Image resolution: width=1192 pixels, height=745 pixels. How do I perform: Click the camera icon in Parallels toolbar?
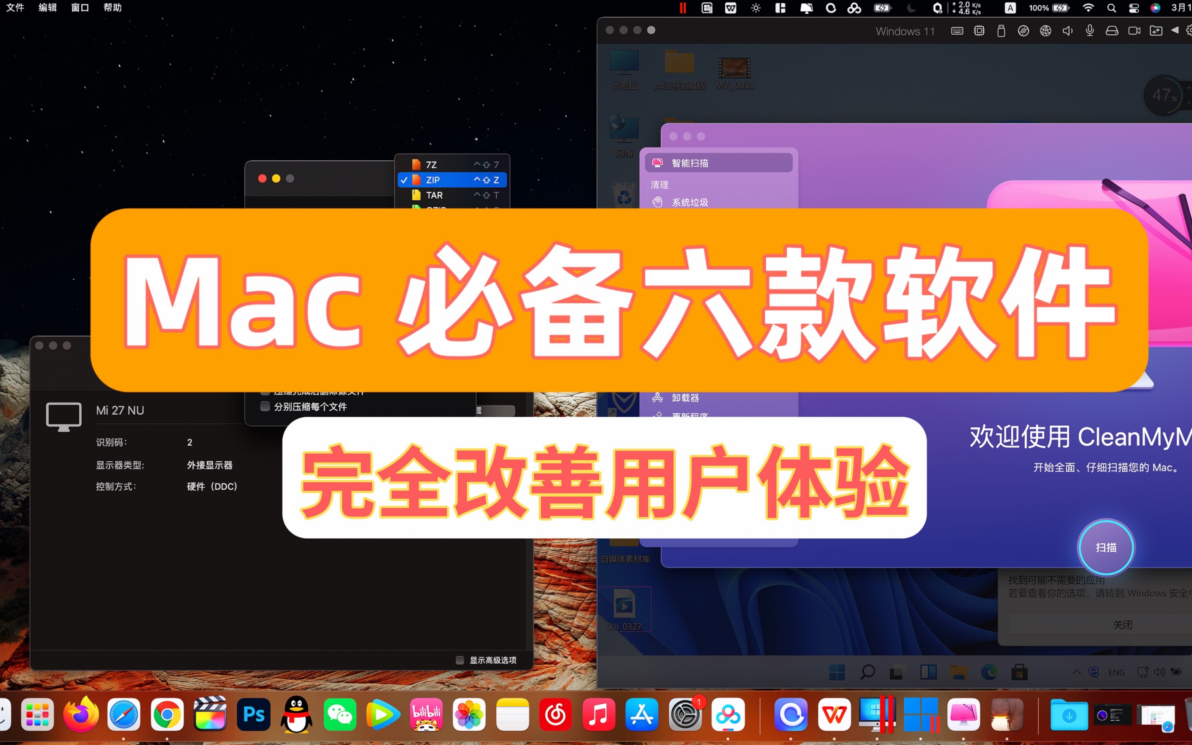click(1134, 31)
